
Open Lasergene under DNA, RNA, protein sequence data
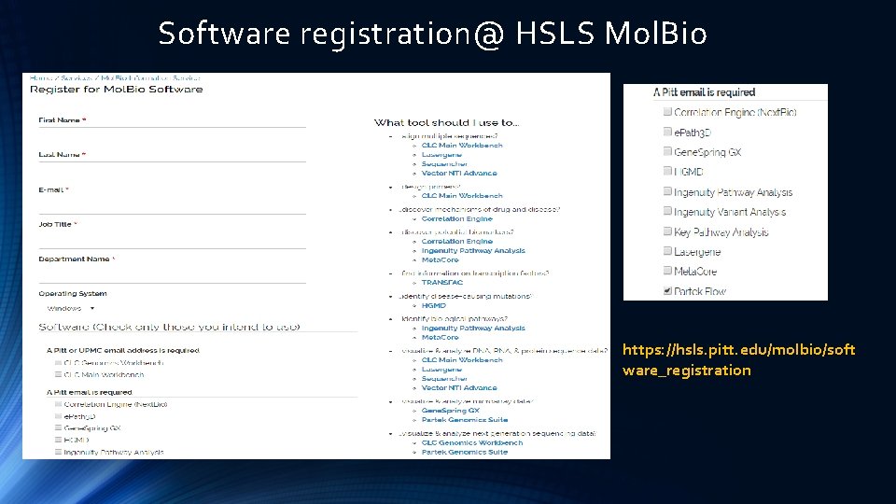[441, 370]
